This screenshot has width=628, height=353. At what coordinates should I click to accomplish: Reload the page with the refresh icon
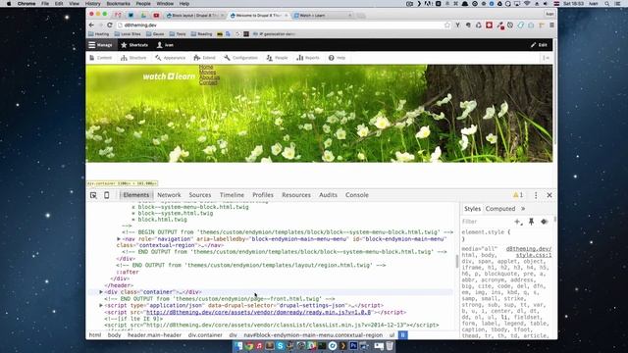(109, 25)
